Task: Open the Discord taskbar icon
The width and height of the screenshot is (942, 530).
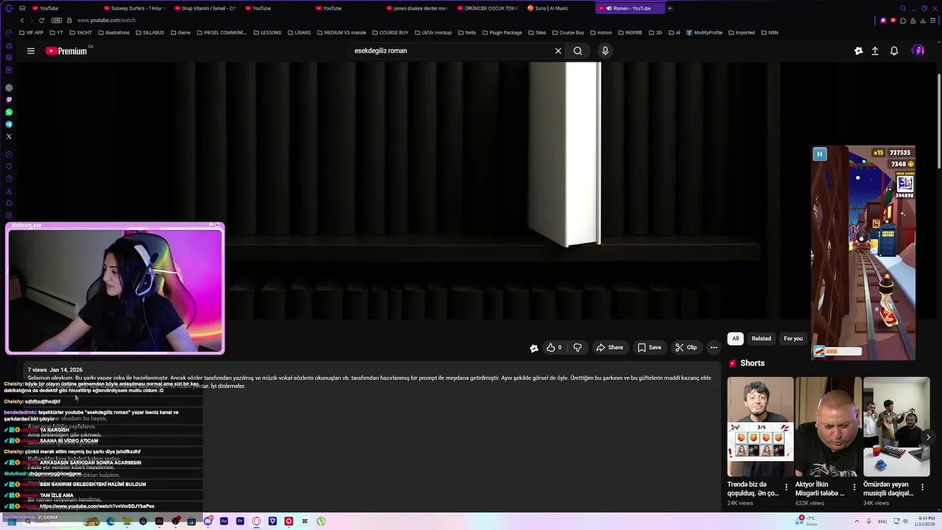Action: 208,521
